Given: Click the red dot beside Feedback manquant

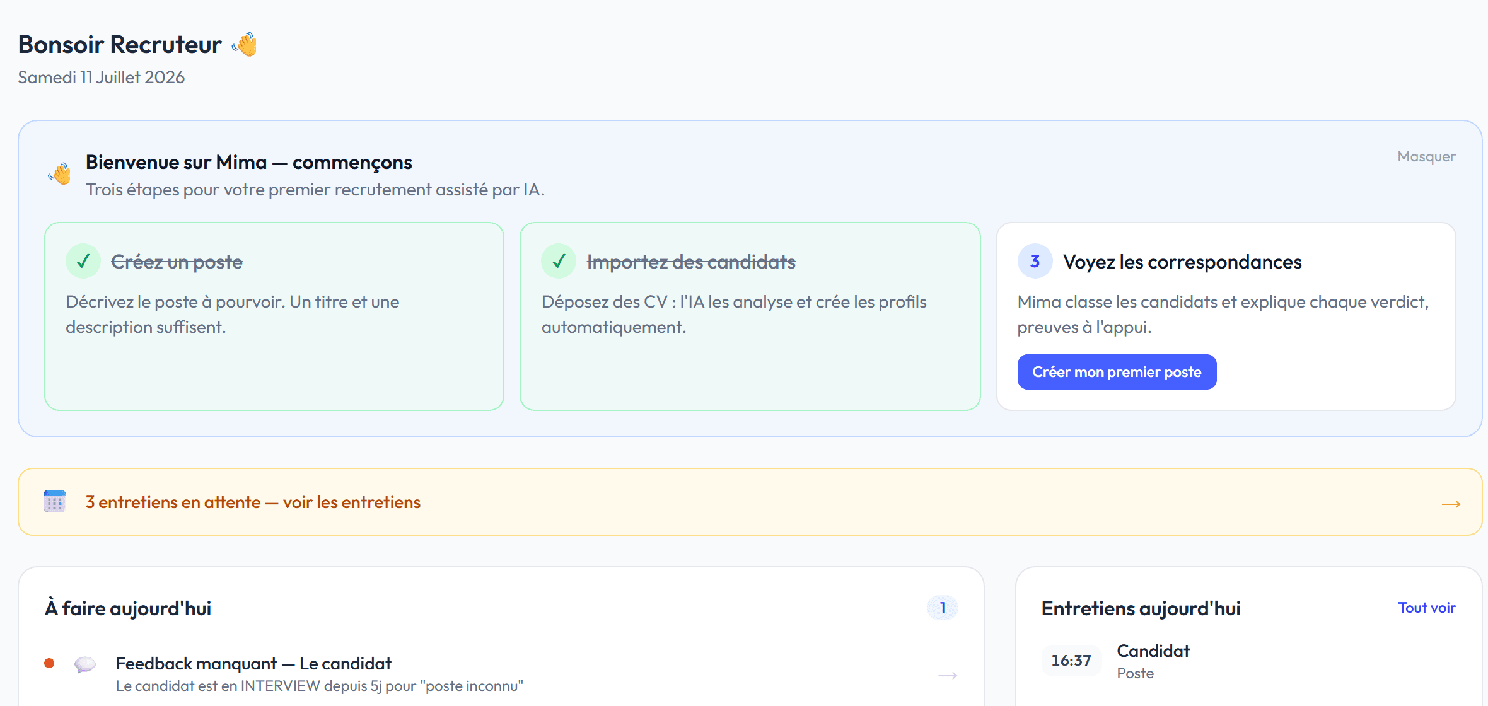Looking at the screenshot, I should 49,663.
